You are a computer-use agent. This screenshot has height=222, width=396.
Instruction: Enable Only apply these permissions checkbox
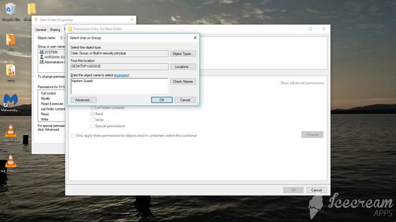point(73,136)
